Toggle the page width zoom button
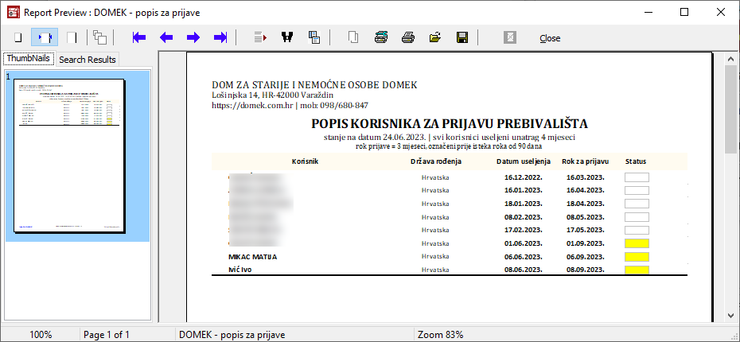This screenshot has width=740, height=342. (45, 37)
